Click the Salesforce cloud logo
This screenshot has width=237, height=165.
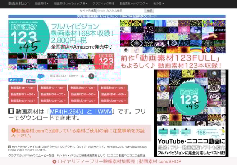click(x=41, y=76)
